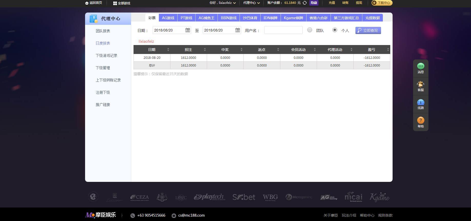Click the AG Asia Gaming logo
This screenshot has height=221, width=471.
tap(329, 197)
